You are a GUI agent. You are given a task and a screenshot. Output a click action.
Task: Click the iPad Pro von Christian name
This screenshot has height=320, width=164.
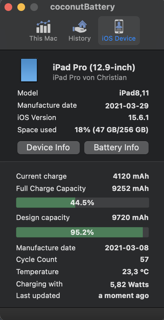coord(90,78)
